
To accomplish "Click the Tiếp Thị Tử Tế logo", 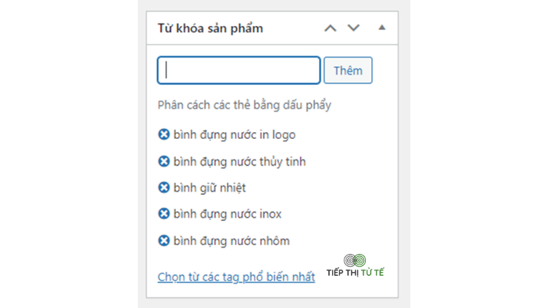I will [x=355, y=266].
